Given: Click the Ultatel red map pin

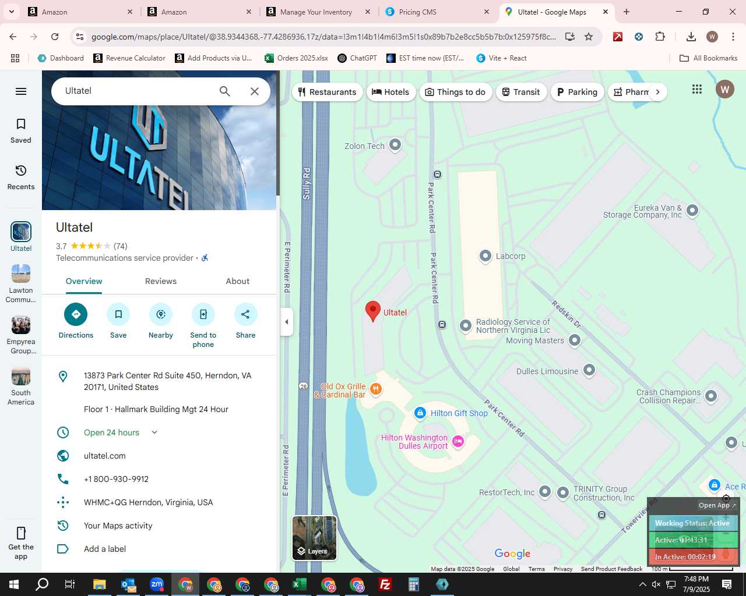Looking at the screenshot, I should coord(373,311).
